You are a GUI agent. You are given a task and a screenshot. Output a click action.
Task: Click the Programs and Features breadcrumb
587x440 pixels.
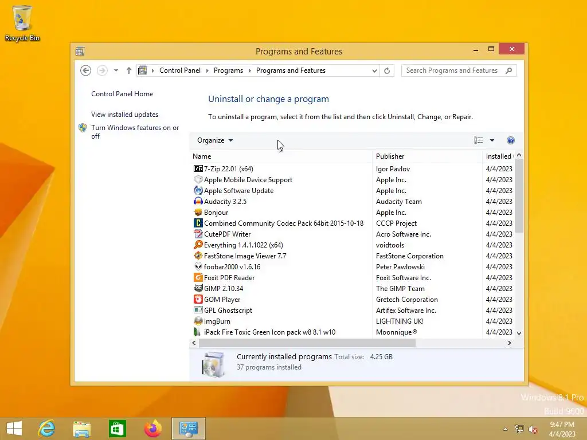[x=291, y=70]
